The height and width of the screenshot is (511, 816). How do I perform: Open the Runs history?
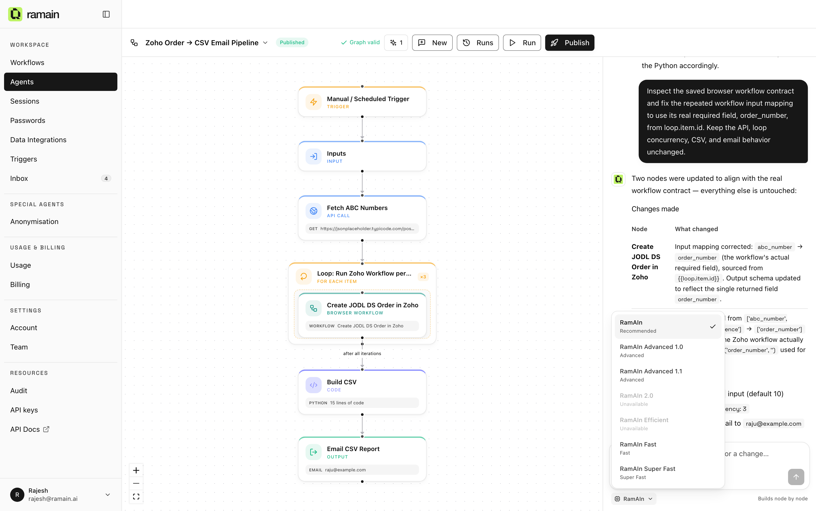478,43
